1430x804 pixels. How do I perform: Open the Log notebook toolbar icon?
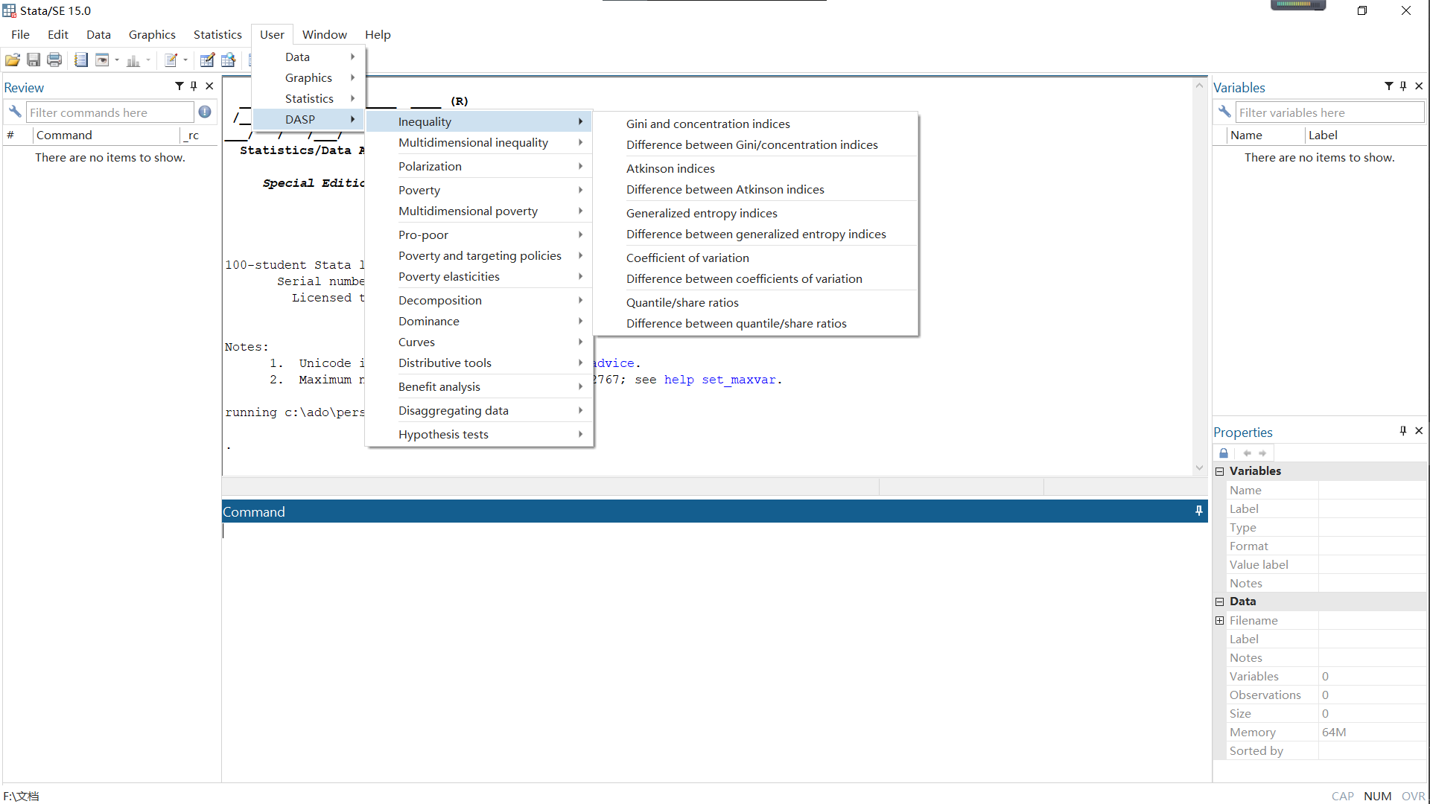point(81,60)
